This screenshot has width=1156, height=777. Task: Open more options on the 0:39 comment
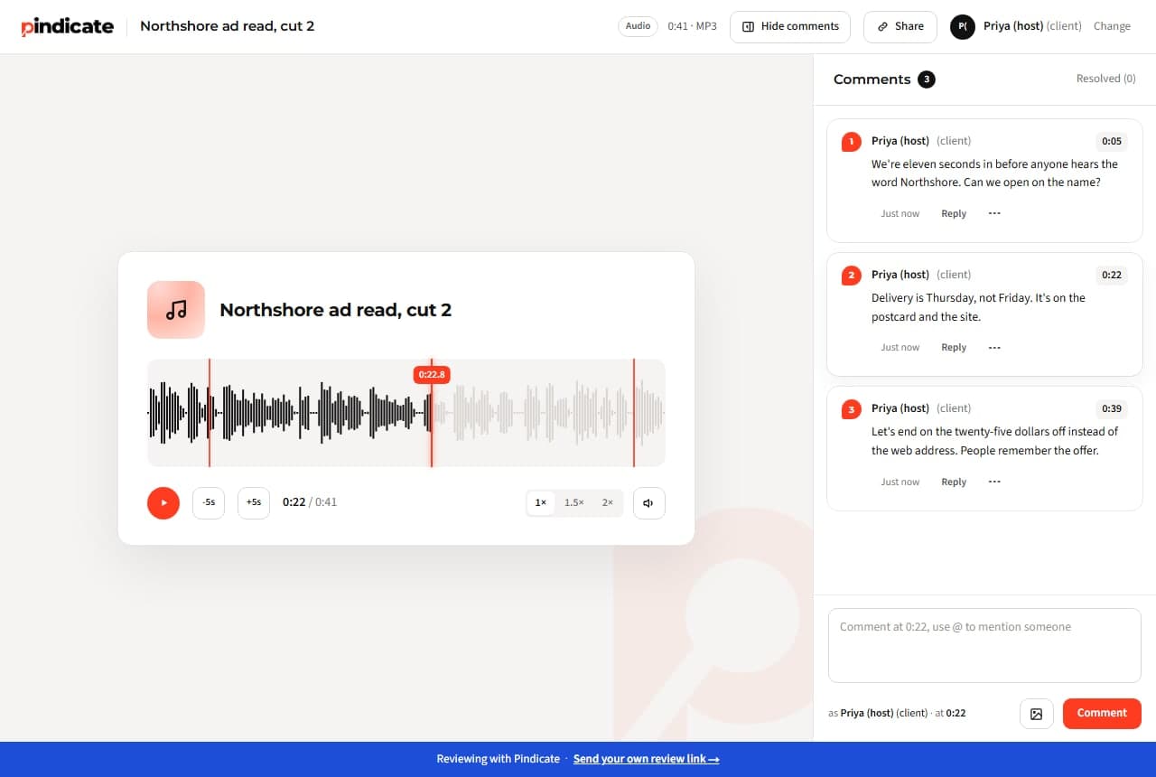tap(994, 482)
